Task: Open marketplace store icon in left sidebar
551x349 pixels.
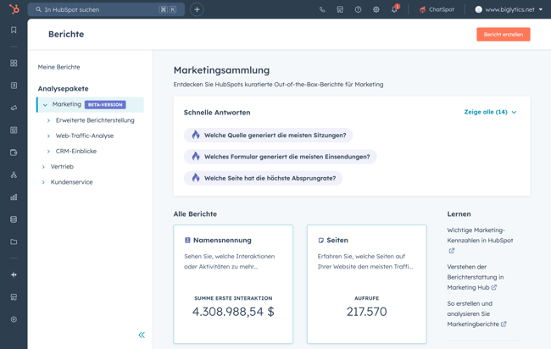Action: click(x=14, y=297)
